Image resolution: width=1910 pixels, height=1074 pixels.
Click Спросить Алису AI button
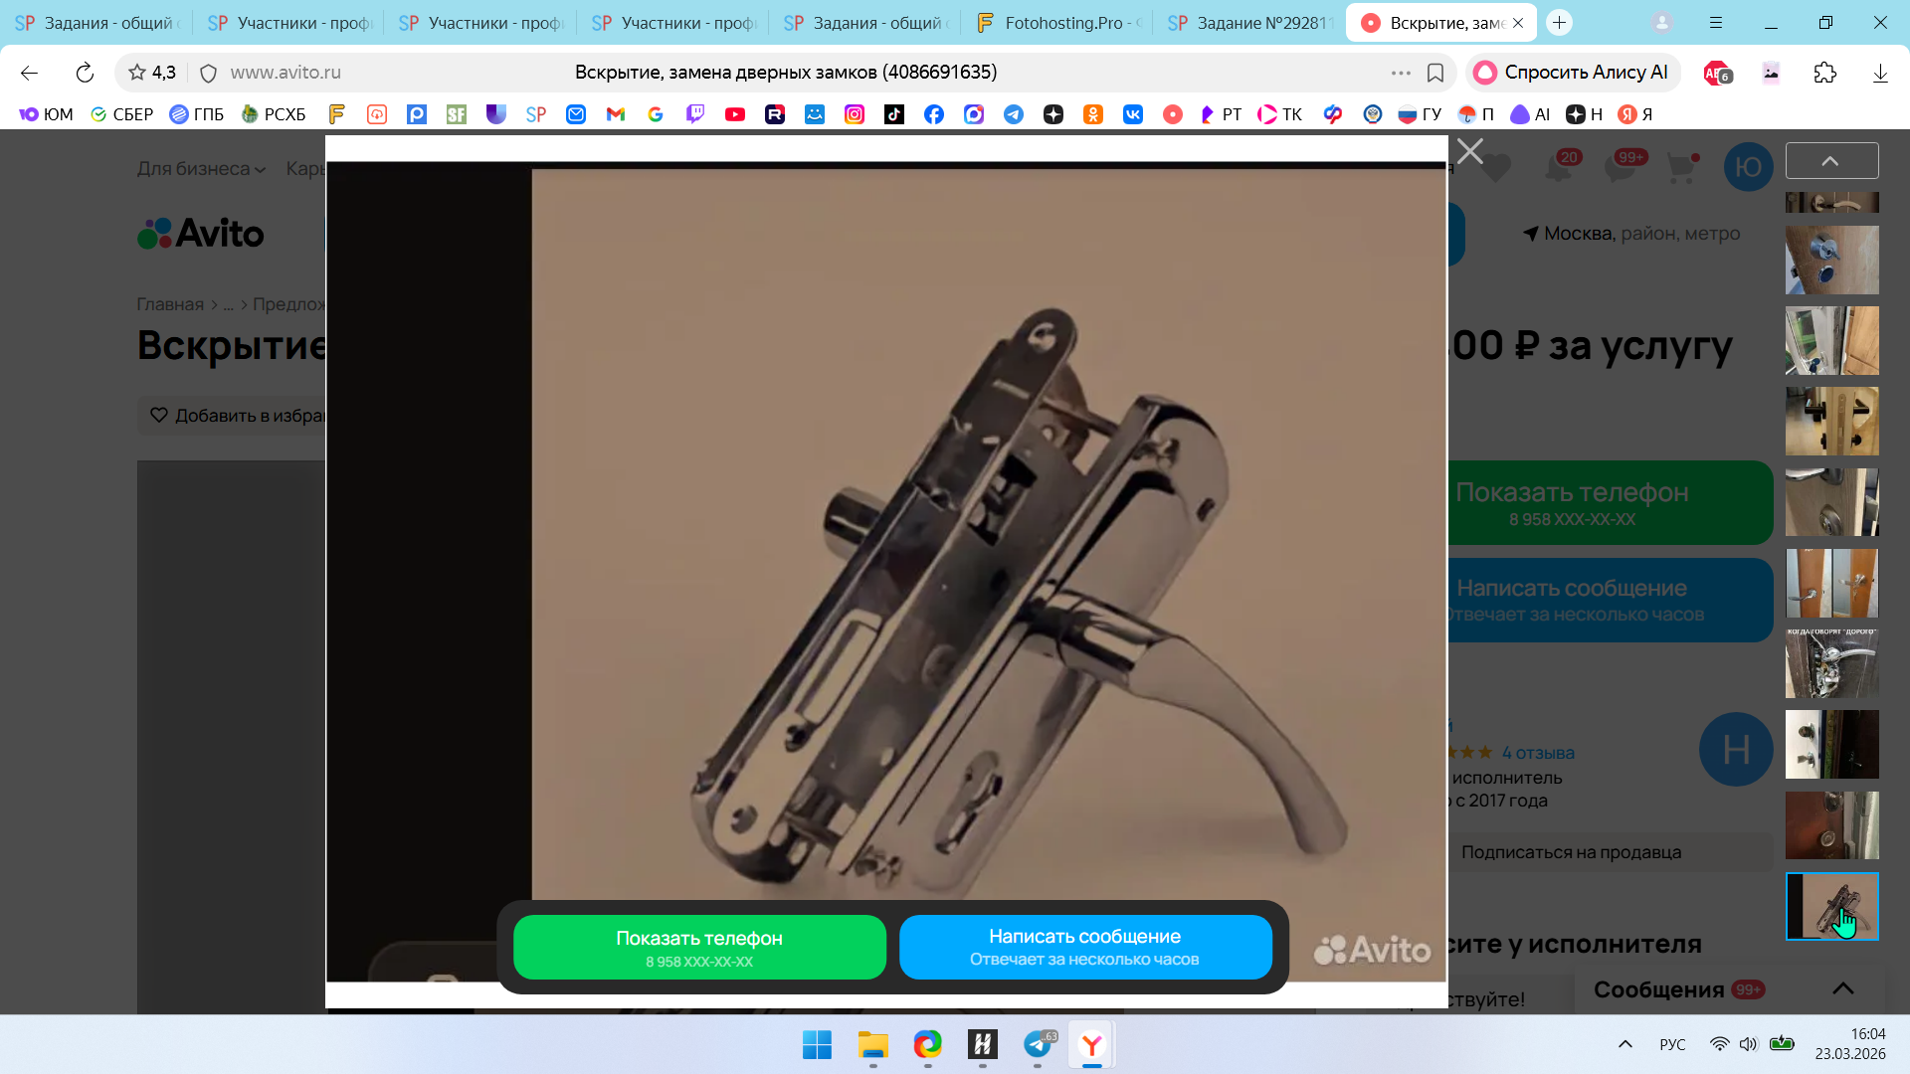tap(1573, 73)
